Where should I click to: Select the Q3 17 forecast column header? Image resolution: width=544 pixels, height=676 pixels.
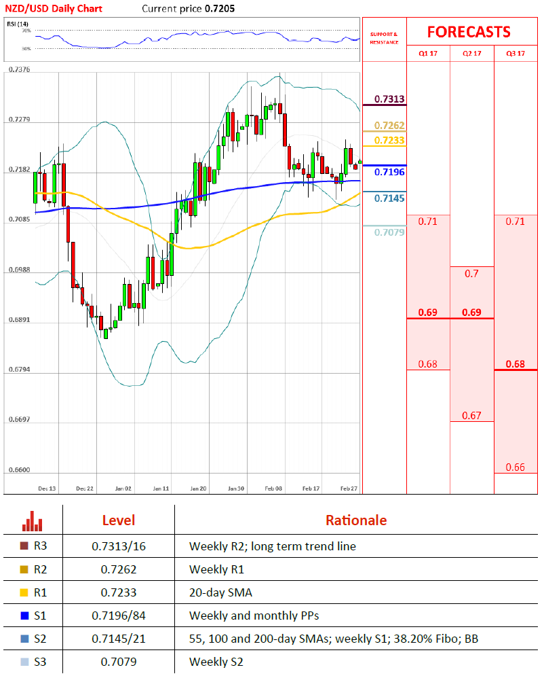(x=516, y=54)
